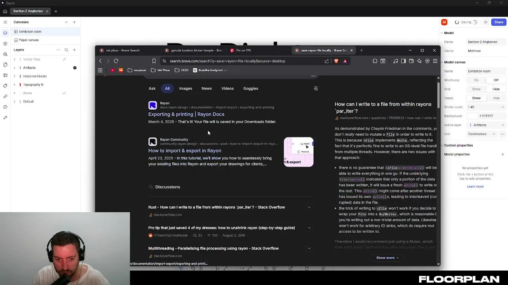The width and height of the screenshot is (508, 285).
Task: Open tags panel icon in Rayon sidebar
Action: pyautogui.click(x=5, y=86)
